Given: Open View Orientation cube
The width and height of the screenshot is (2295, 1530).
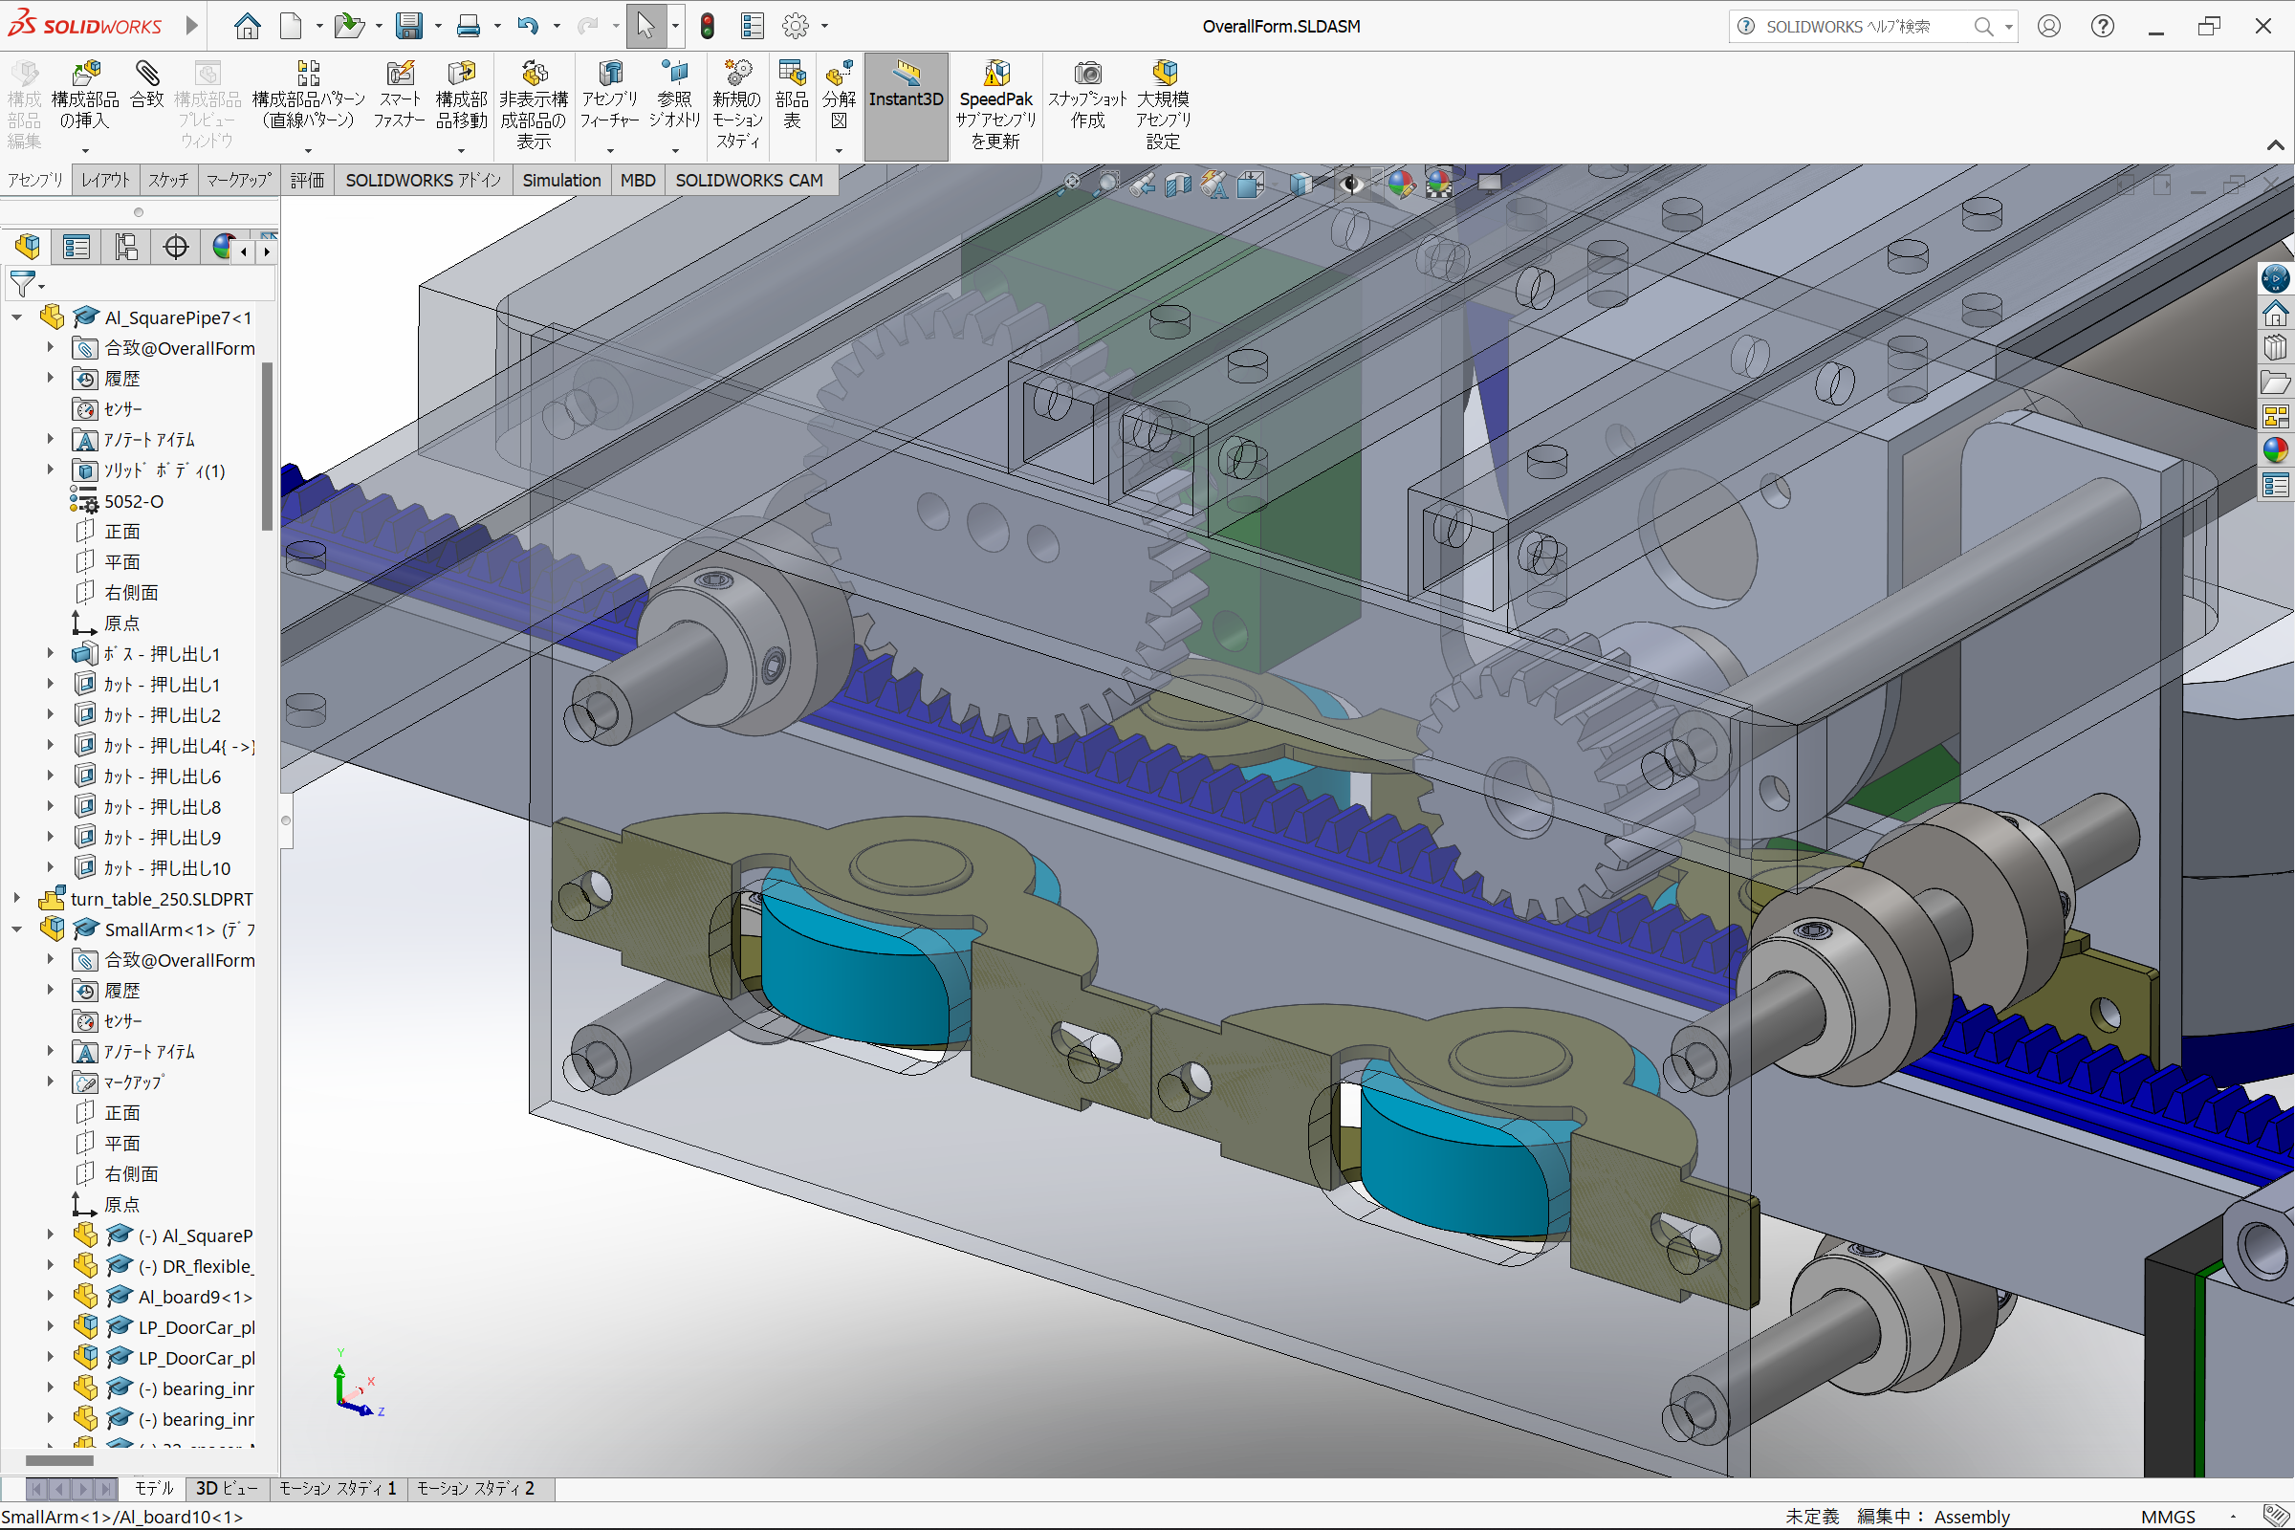Looking at the screenshot, I should (x=1251, y=183).
